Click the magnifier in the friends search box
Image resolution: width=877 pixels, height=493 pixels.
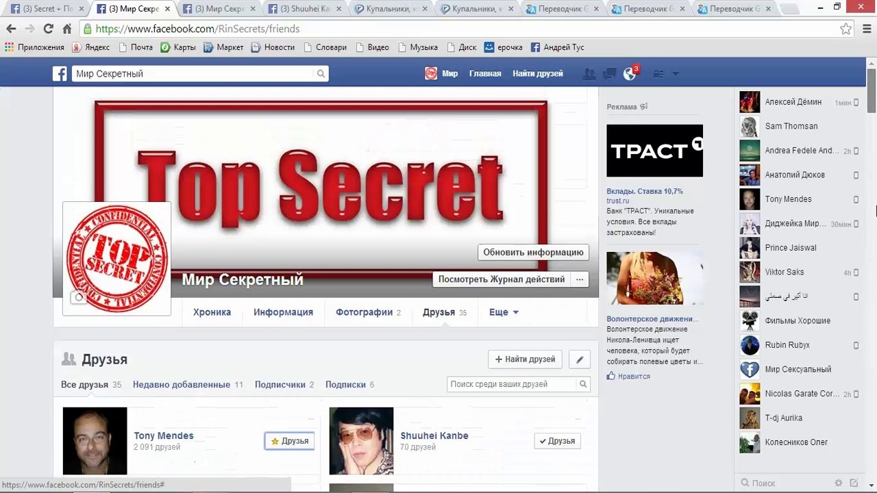(x=583, y=384)
